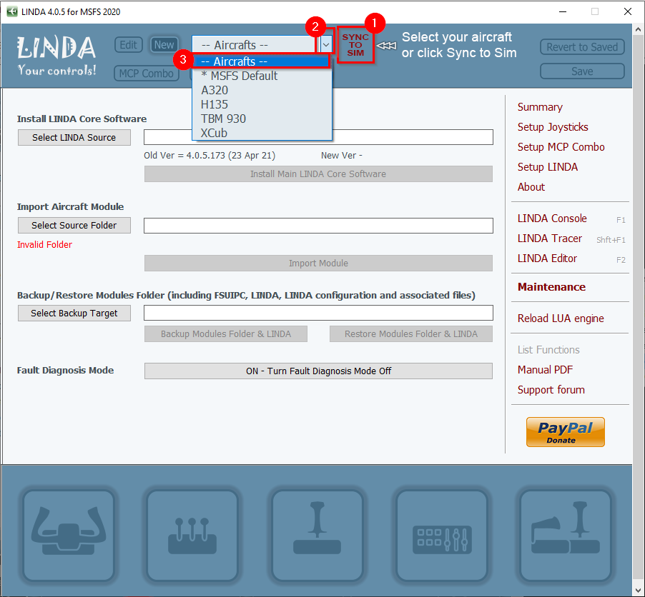Click scrollbar down arrow
This screenshot has height=597, width=645.
tap(638, 591)
